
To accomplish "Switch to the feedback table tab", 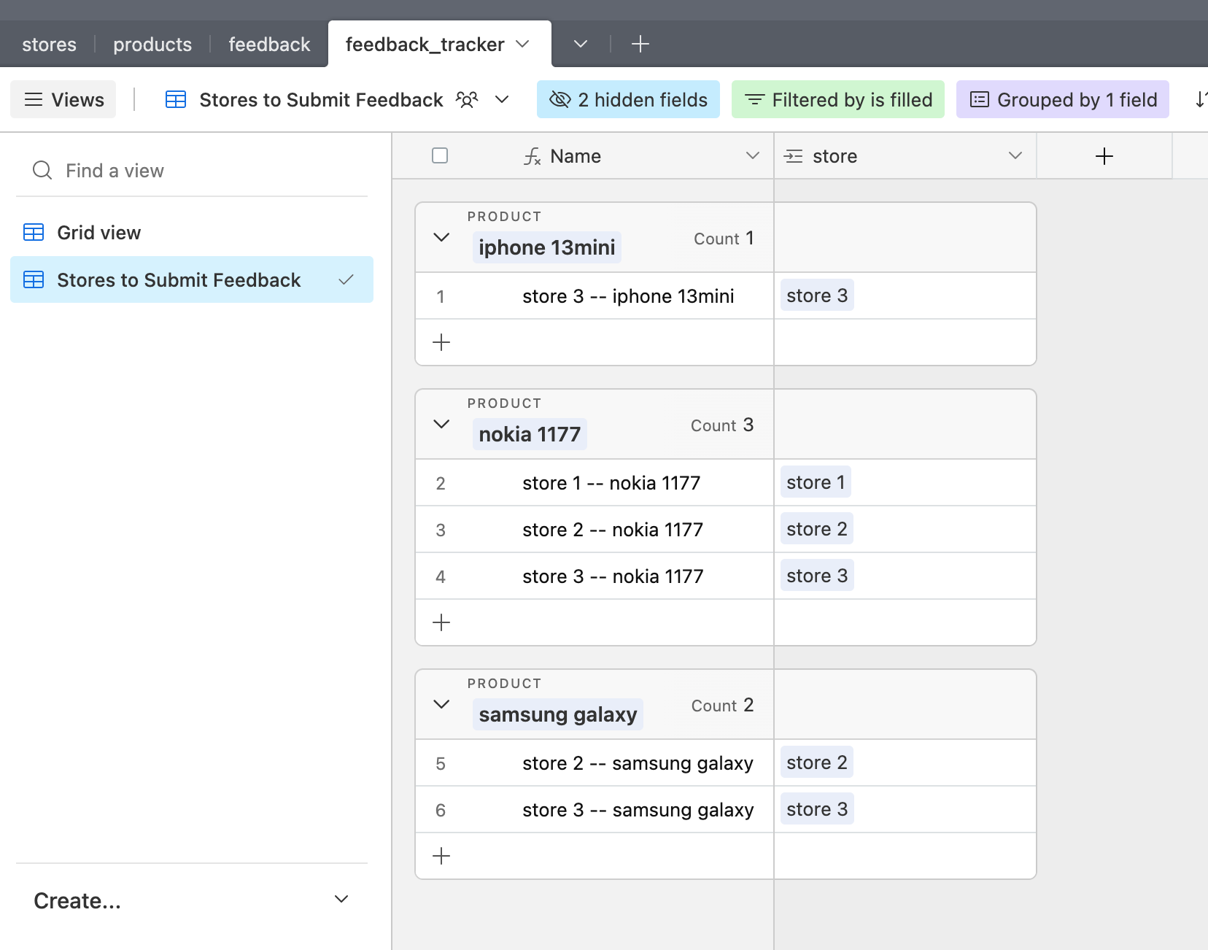I will [x=269, y=45].
